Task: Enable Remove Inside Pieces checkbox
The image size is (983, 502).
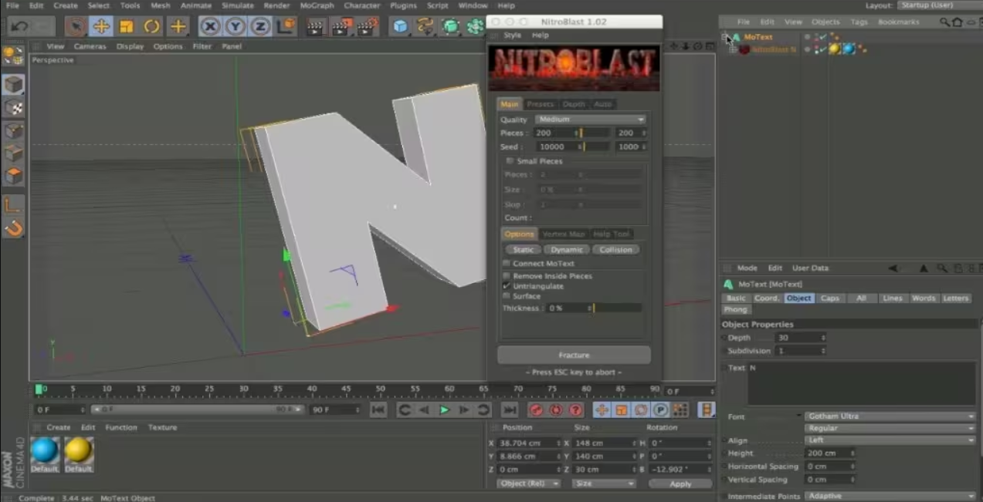Action: pos(507,276)
